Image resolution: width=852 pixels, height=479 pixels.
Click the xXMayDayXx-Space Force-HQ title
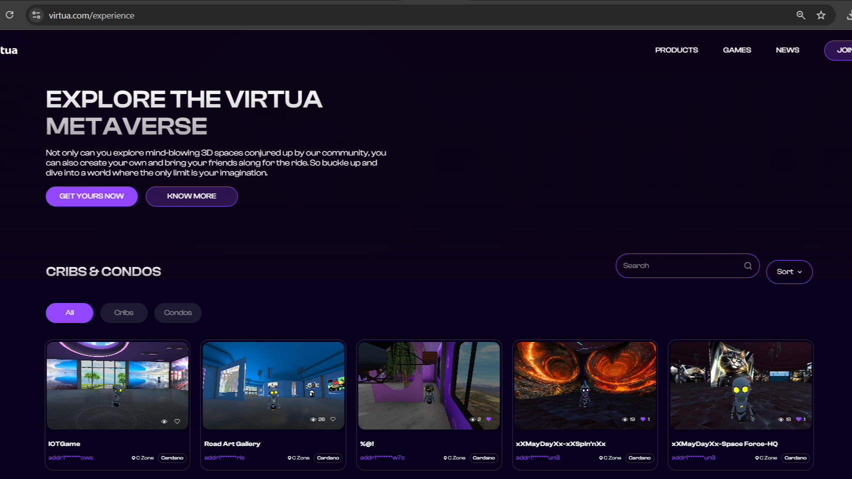click(724, 444)
